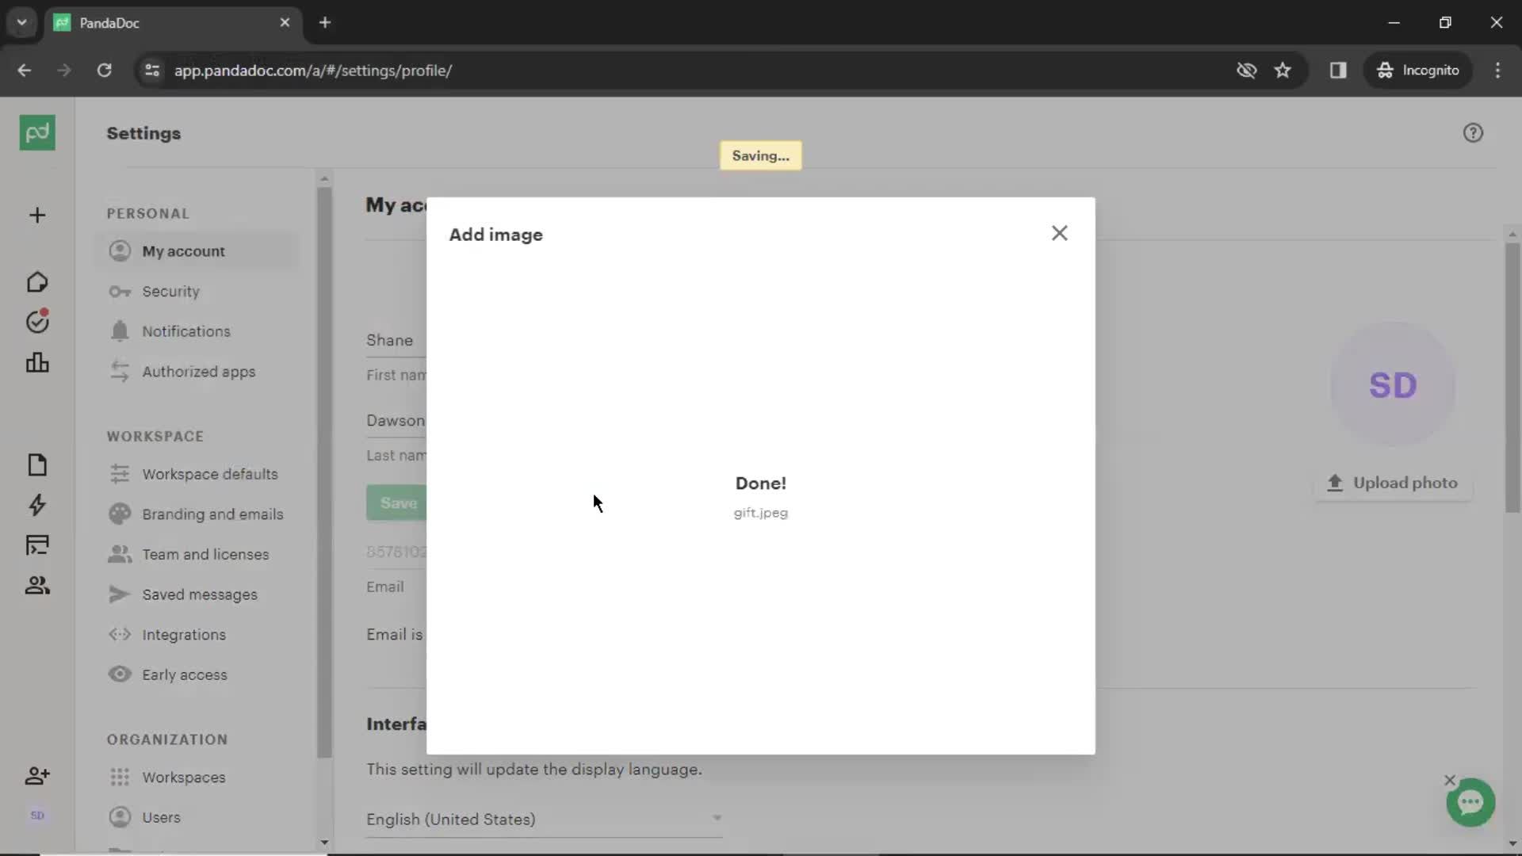Select the Security settings menu item
The image size is (1522, 856).
pyautogui.click(x=170, y=291)
